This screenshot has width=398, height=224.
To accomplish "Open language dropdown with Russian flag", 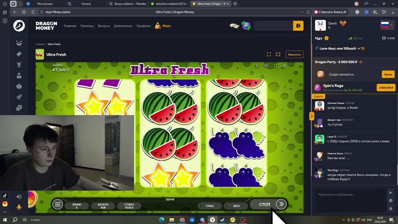I will coord(387,25).
